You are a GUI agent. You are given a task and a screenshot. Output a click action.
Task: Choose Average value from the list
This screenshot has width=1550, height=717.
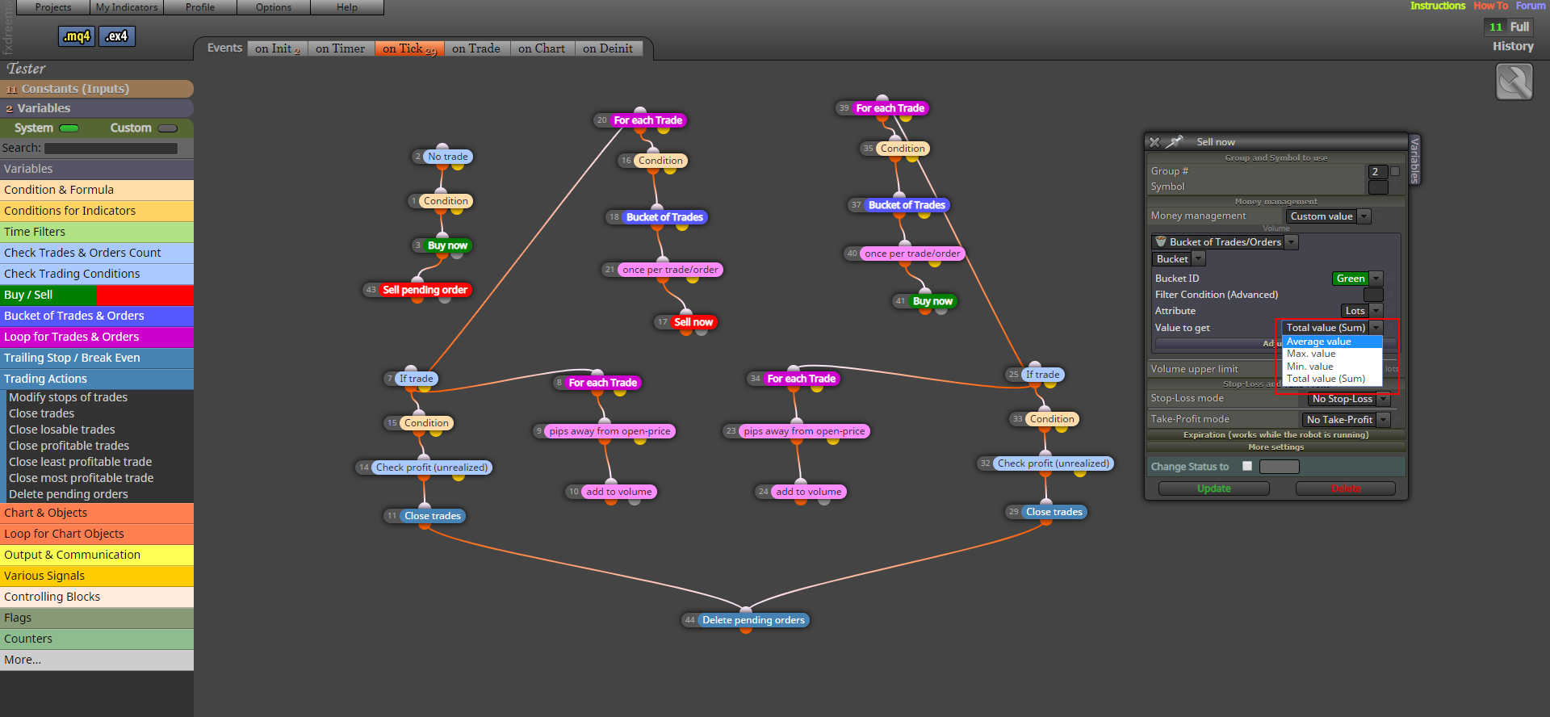[1332, 342]
